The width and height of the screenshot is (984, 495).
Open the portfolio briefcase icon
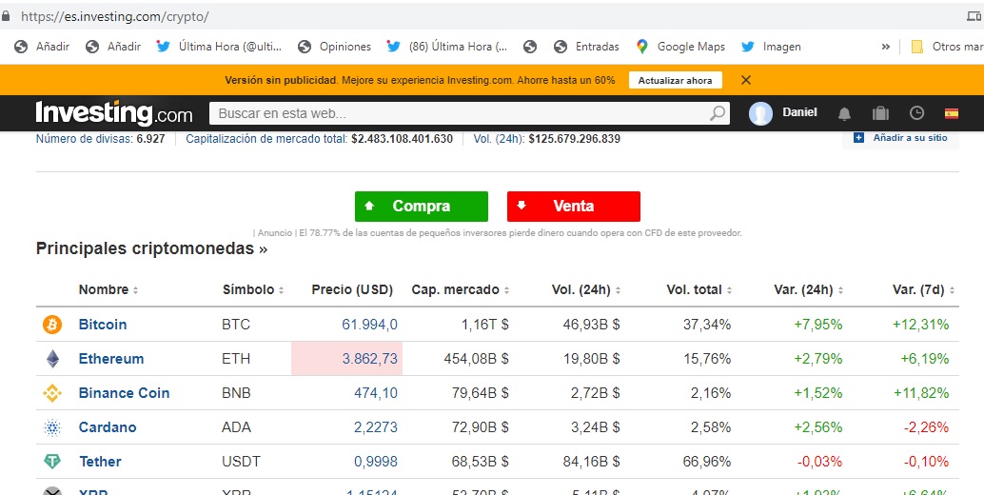click(x=880, y=113)
